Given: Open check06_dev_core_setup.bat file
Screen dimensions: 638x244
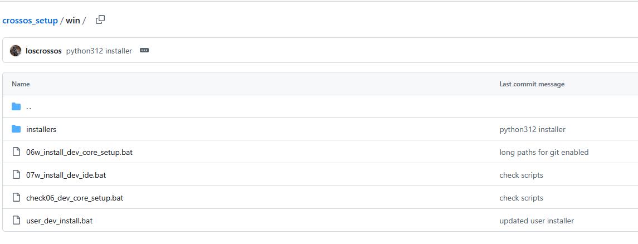Looking at the screenshot, I should click(x=75, y=198).
